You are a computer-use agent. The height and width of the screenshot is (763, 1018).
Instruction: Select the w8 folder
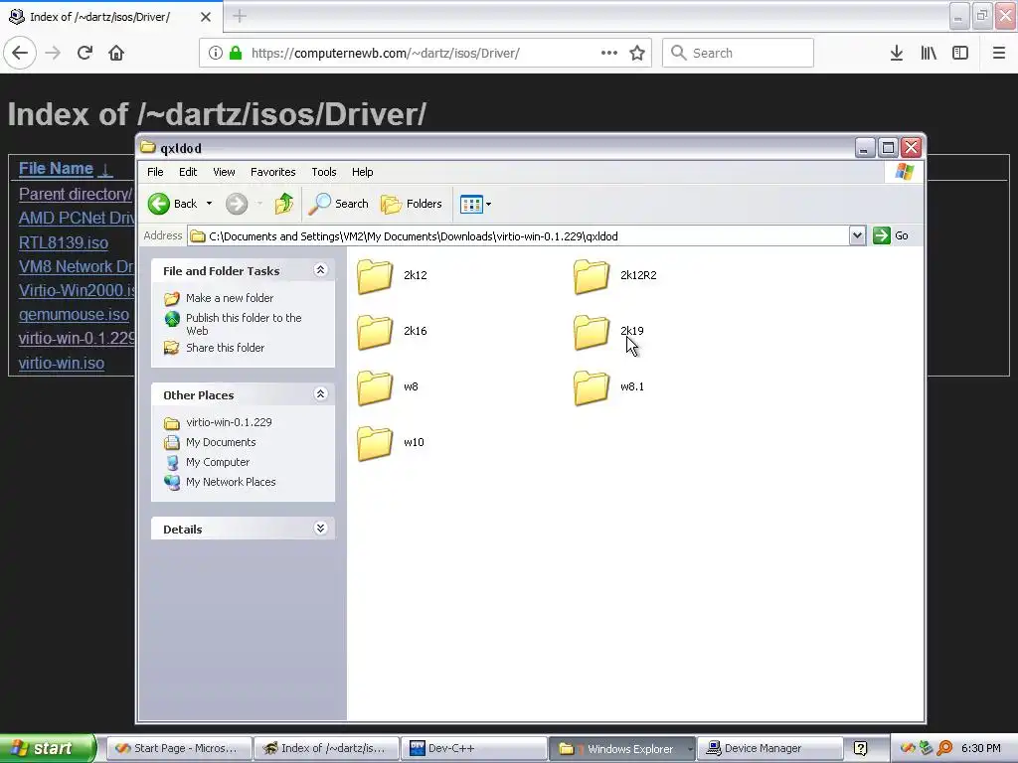pyautogui.click(x=388, y=387)
